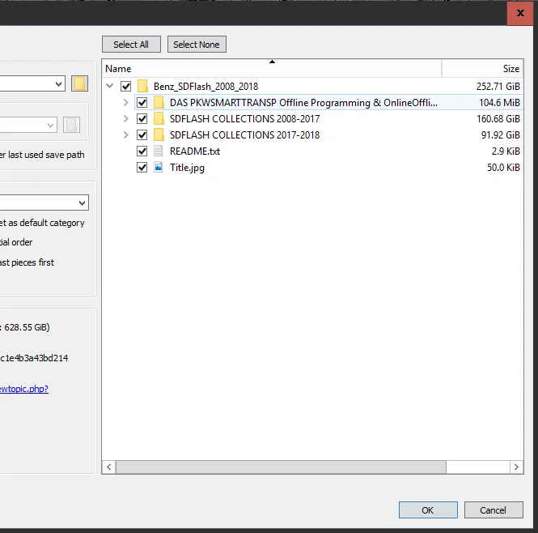Viewport: 538px width, 533px height.
Task: Click the Select None button
Action: pos(197,45)
